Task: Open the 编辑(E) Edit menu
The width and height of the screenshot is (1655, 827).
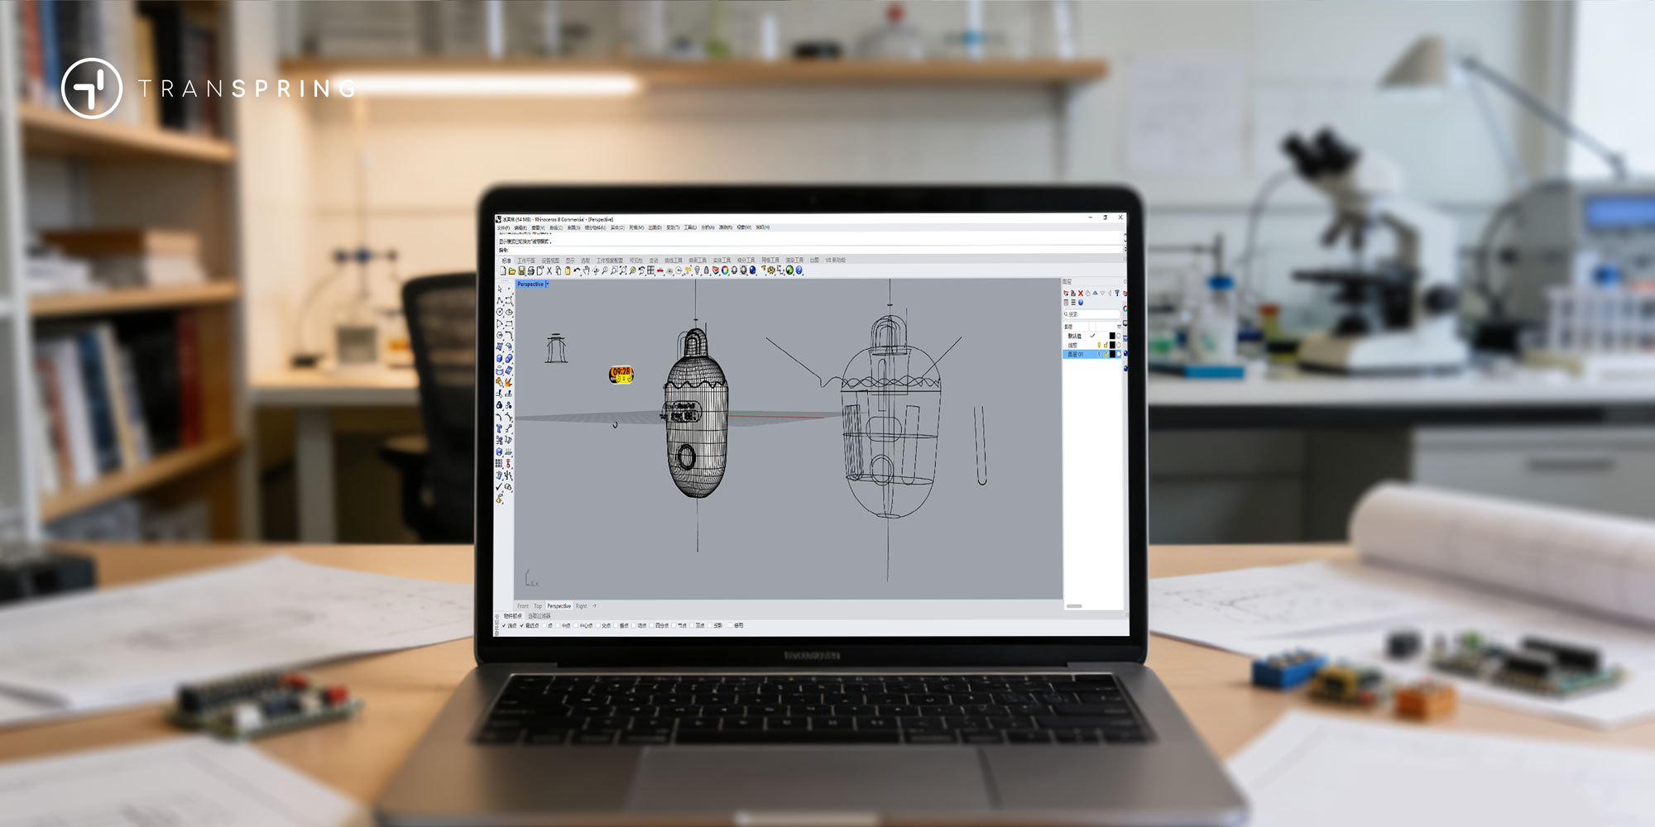Action: click(x=520, y=227)
